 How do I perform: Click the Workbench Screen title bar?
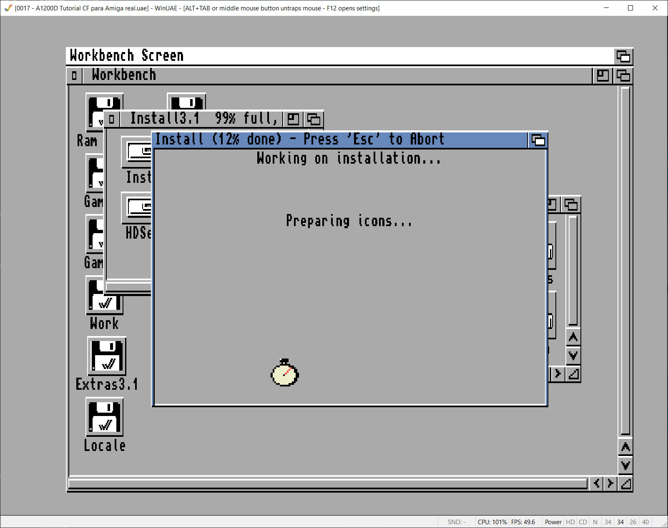point(340,56)
